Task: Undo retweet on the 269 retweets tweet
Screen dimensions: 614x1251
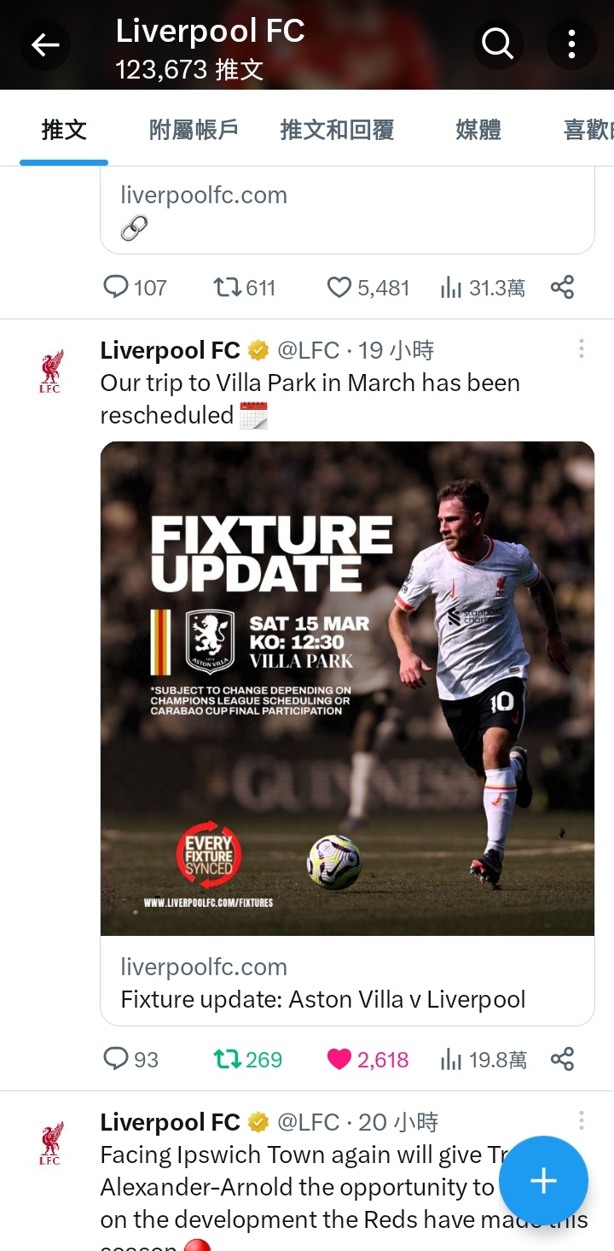Action: (x=247, y=1060)
